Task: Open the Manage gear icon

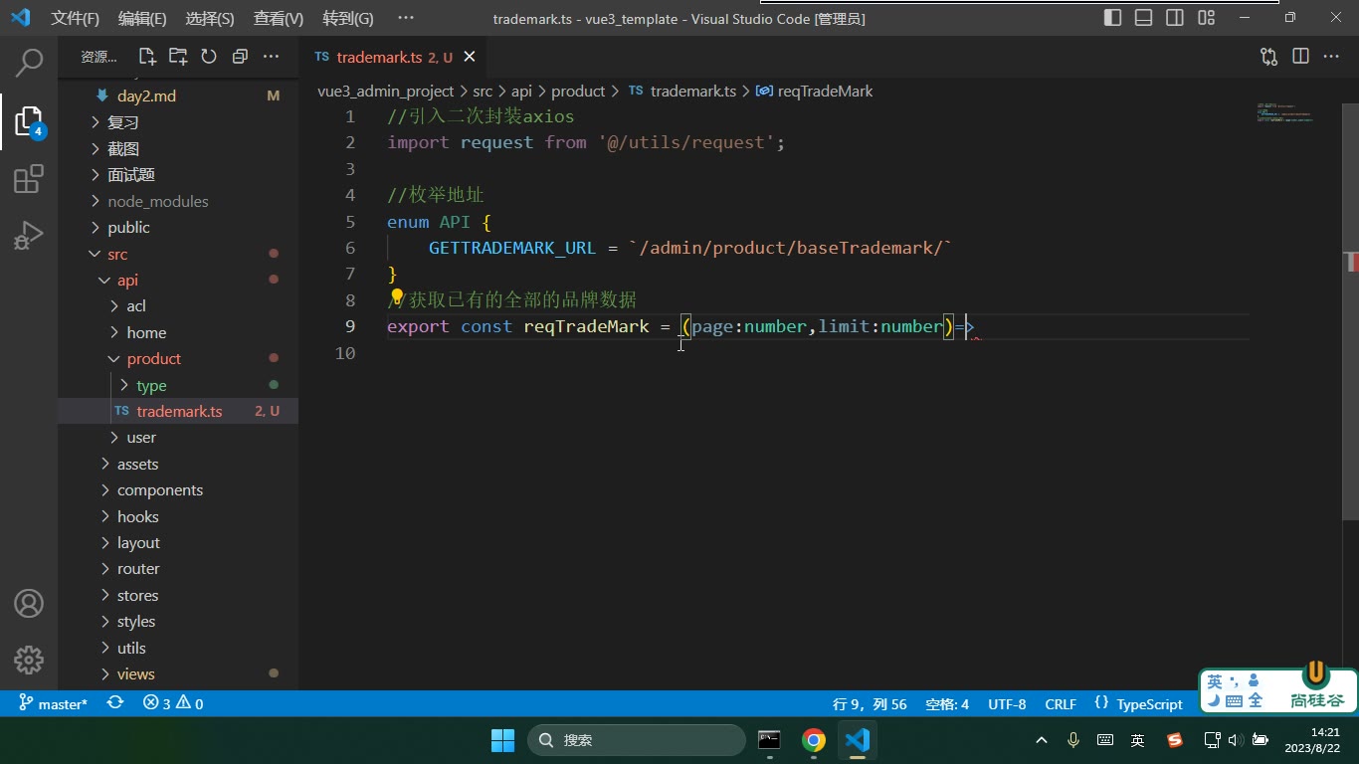Action: (x=29, y=660)
